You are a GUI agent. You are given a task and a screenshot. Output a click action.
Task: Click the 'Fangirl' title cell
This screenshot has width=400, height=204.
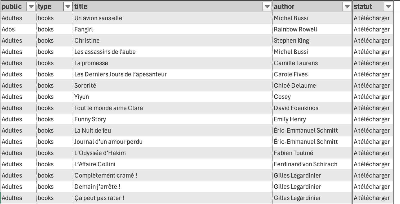click(84, 30)
